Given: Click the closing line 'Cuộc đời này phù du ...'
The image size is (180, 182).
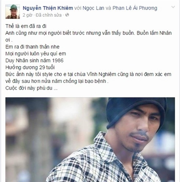Looking at the screenshot, I should (x=32, y=88).
